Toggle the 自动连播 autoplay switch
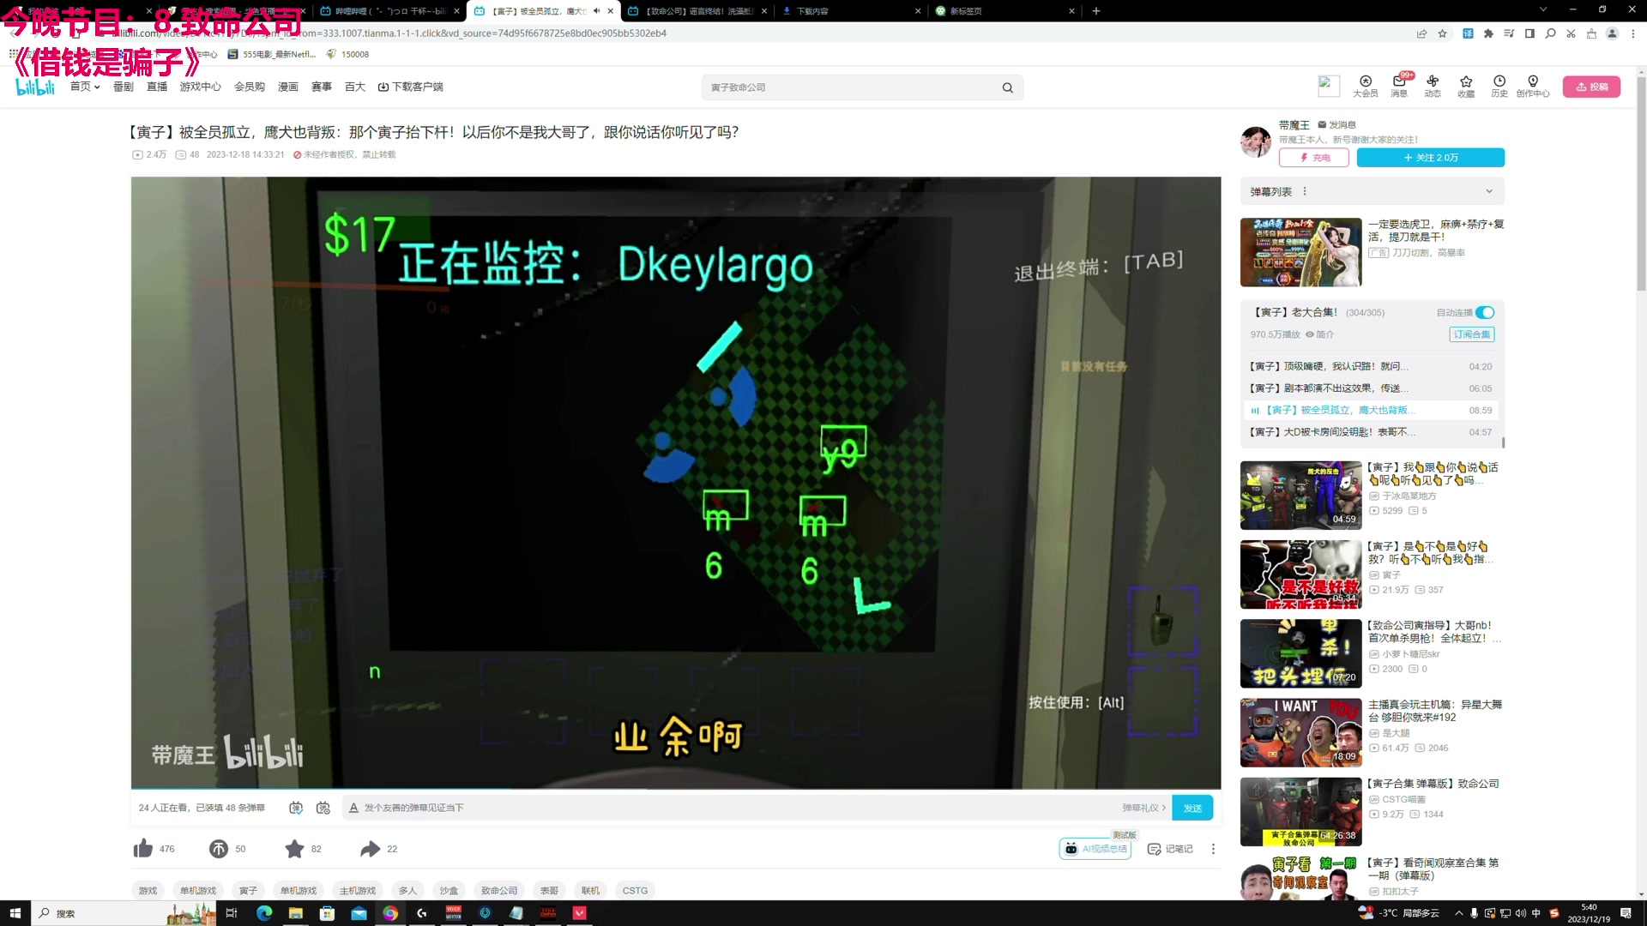The image size is (1647, 926). pyautogui.click(x=1485, y=313)
